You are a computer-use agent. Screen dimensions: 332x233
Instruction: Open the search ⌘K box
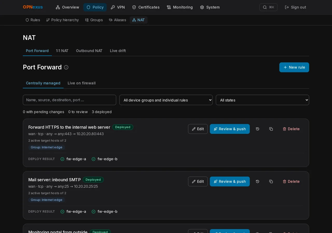268,7
